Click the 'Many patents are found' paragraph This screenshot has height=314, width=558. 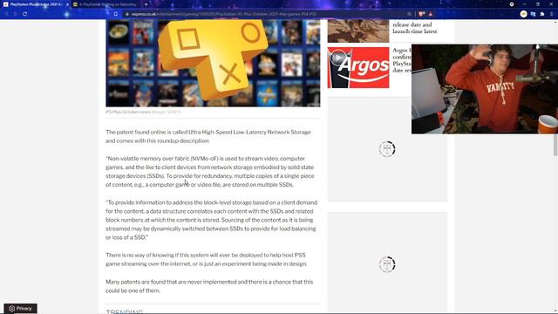click(209, 286)
